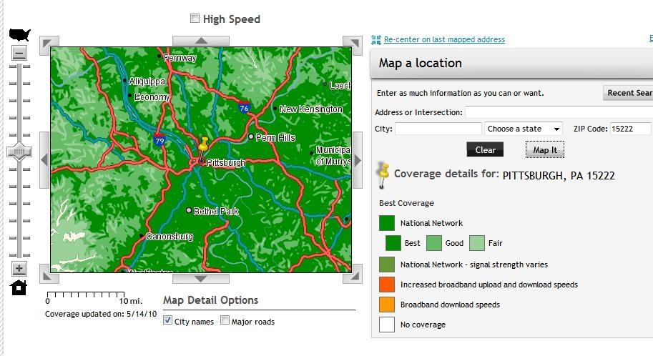Click Re-center on last mapped address link
653x356 pixels.
click(x=443, y=40)
